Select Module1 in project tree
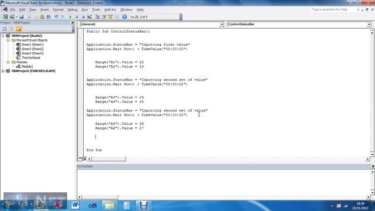The width and height of the screenshot is (375, 211). 28,66
